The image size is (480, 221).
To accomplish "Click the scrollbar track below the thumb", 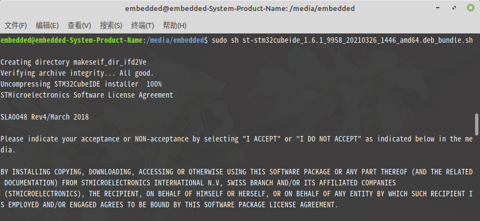I will pyautogui.click(x=477, y=178).
